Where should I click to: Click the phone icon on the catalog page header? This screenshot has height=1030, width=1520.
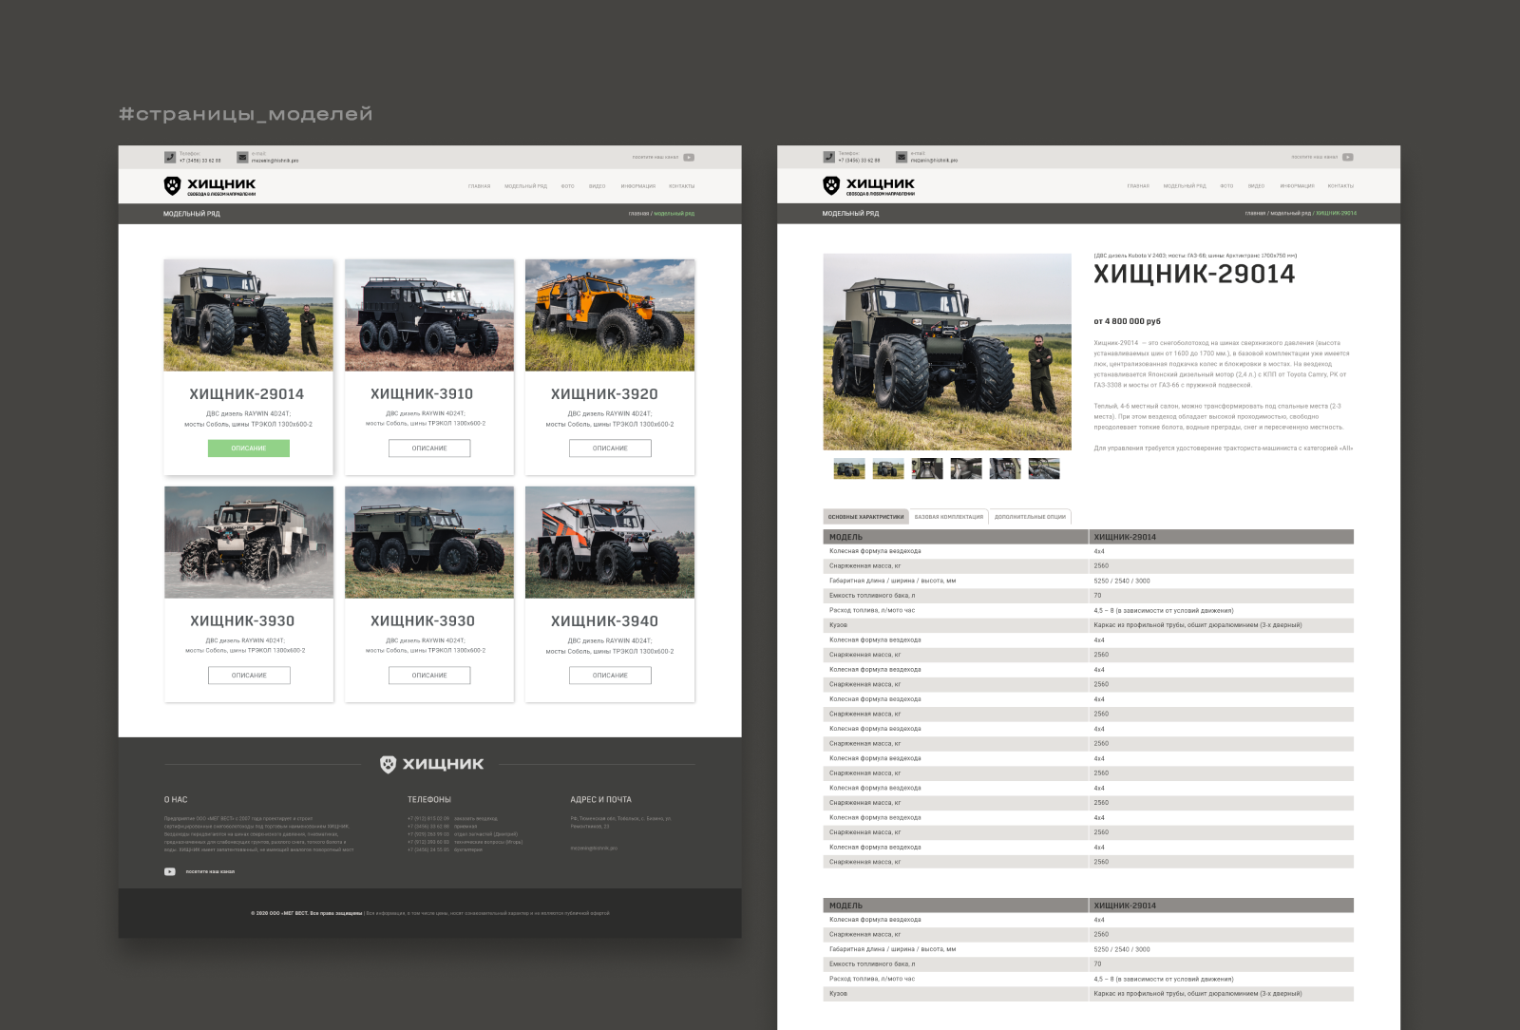point(170,158)
